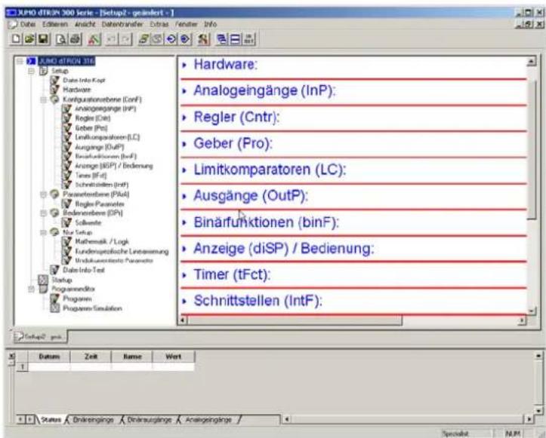The height and width of the screenshot is (438, 546).
Task: Open the Extras menu
Action: (159, 24)
